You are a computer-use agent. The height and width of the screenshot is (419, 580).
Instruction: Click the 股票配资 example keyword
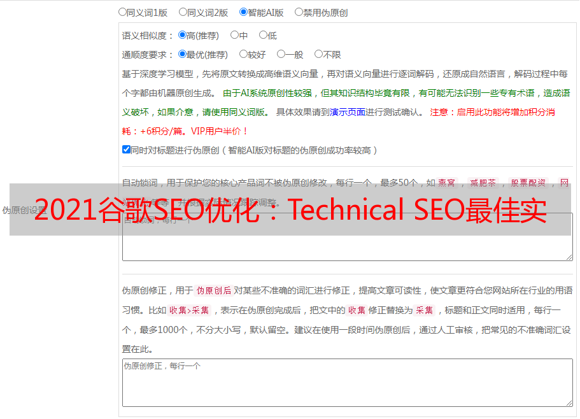pyautogui.click(x=528, y=183)
